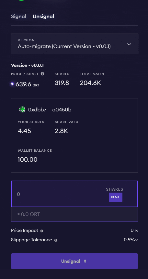Viewport: 148px width, 279px height.
Task: Expand the Version dropdown chevron
Action: coord(129,44)
